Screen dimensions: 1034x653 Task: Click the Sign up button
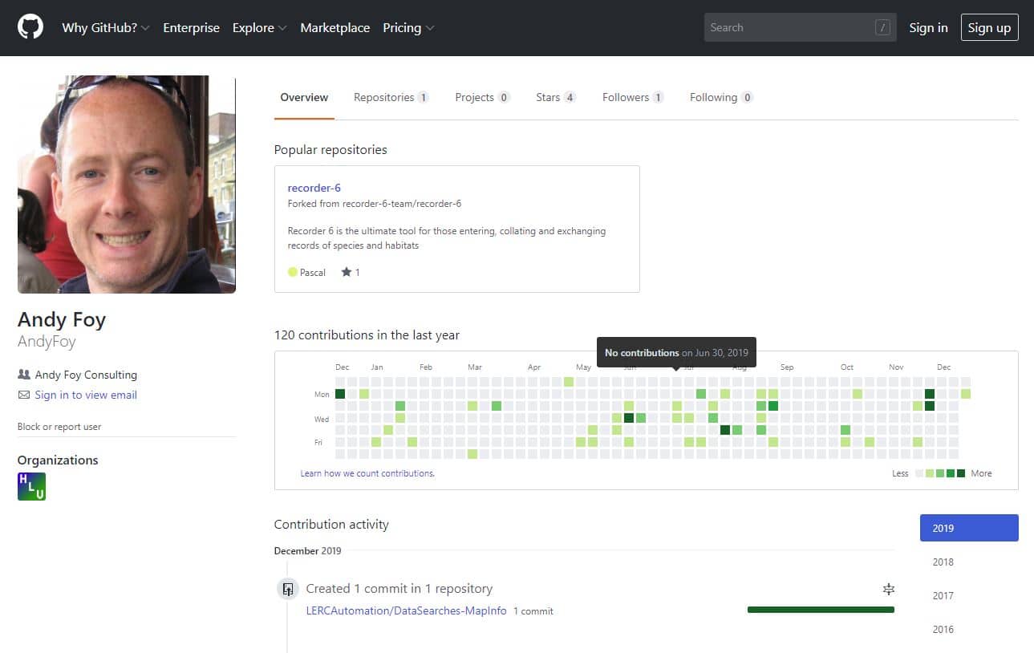(x=989, y=27)
